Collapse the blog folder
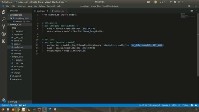This screenshot has width=199, height=112. coord(14,28)
